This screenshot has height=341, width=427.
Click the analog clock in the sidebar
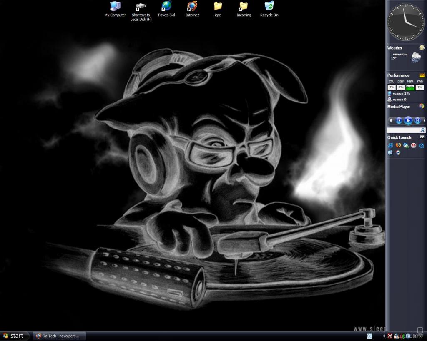(x=406, y=22)
